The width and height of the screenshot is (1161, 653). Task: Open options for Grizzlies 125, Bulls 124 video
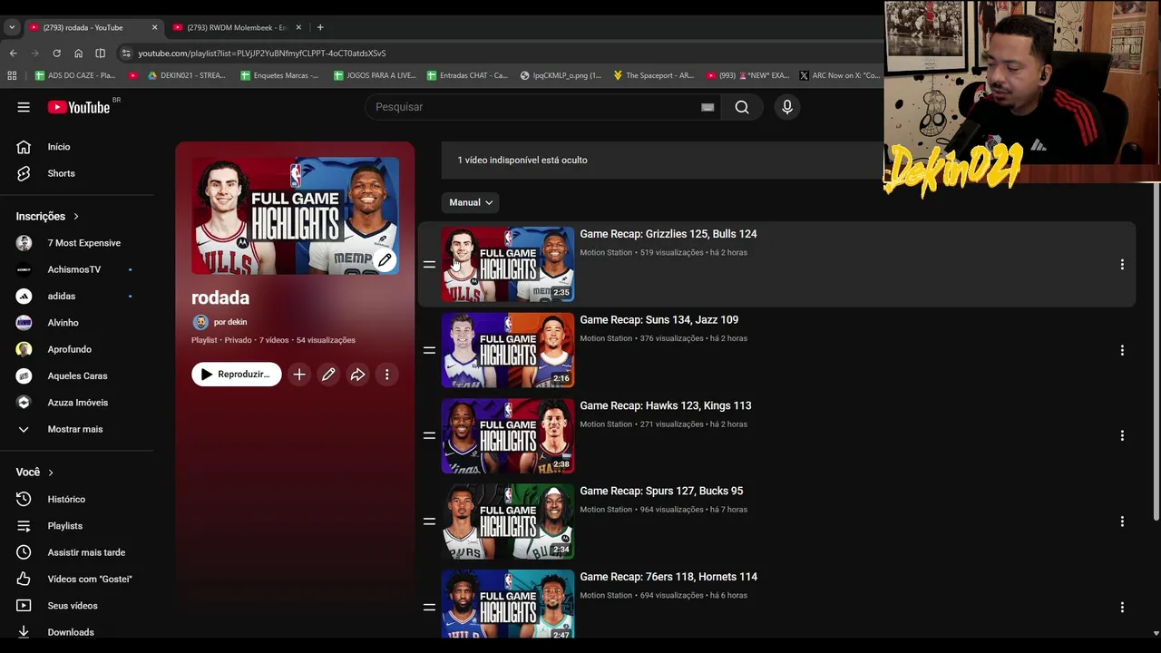pos(1122,264)
